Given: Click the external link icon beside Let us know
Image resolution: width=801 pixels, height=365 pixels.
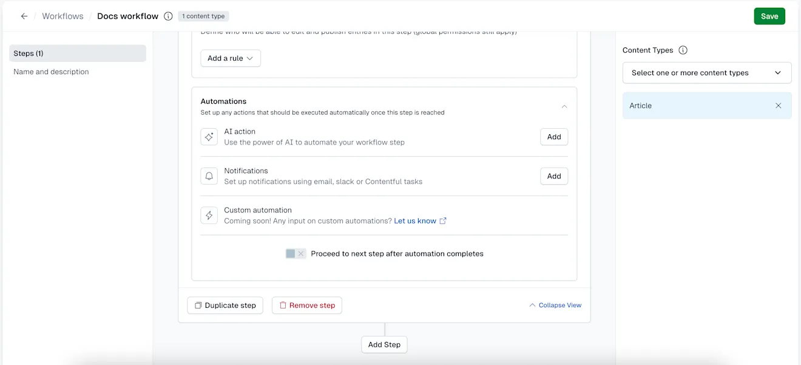Looking at the screenshot, I should [x=443, y=221].
